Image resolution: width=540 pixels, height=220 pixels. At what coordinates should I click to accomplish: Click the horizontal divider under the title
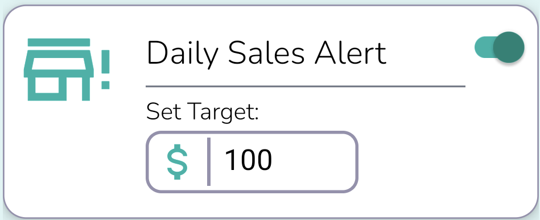click(x=306, y=86)
